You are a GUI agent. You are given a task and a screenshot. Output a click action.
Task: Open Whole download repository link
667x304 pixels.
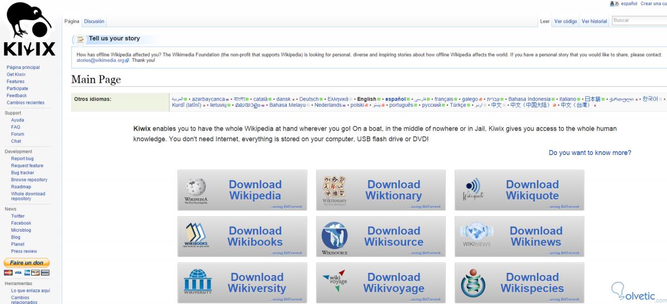click(x=28, y=196)
